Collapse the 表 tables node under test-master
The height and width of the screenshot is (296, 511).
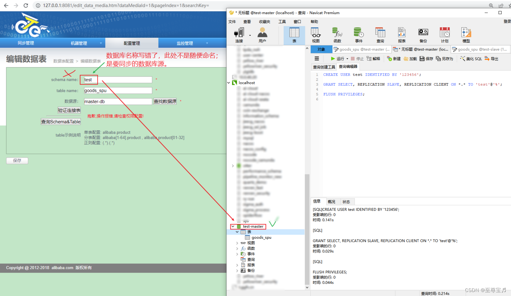point(237,232)
